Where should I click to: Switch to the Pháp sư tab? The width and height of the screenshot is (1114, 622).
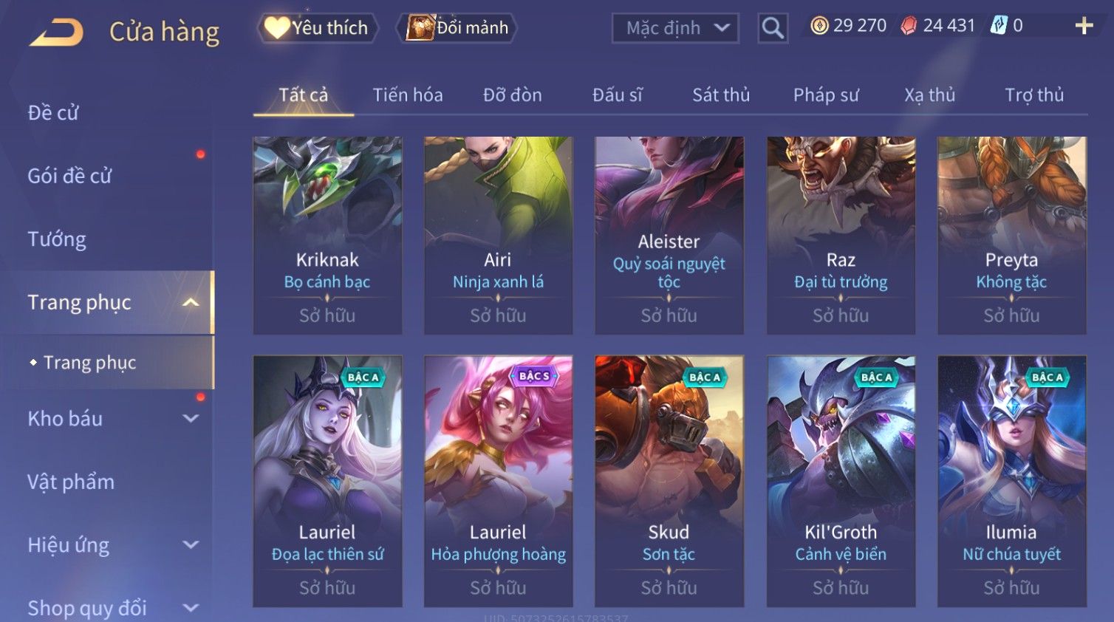(x=826, y=95)
